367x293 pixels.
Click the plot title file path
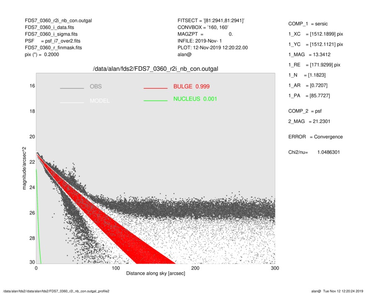(156, 68)
